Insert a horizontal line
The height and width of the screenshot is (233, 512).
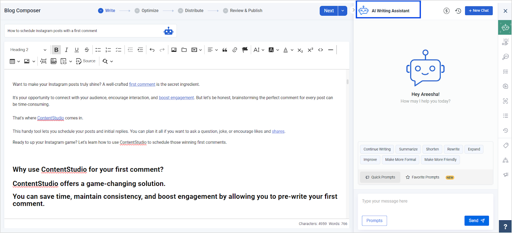tap(331, 50)
